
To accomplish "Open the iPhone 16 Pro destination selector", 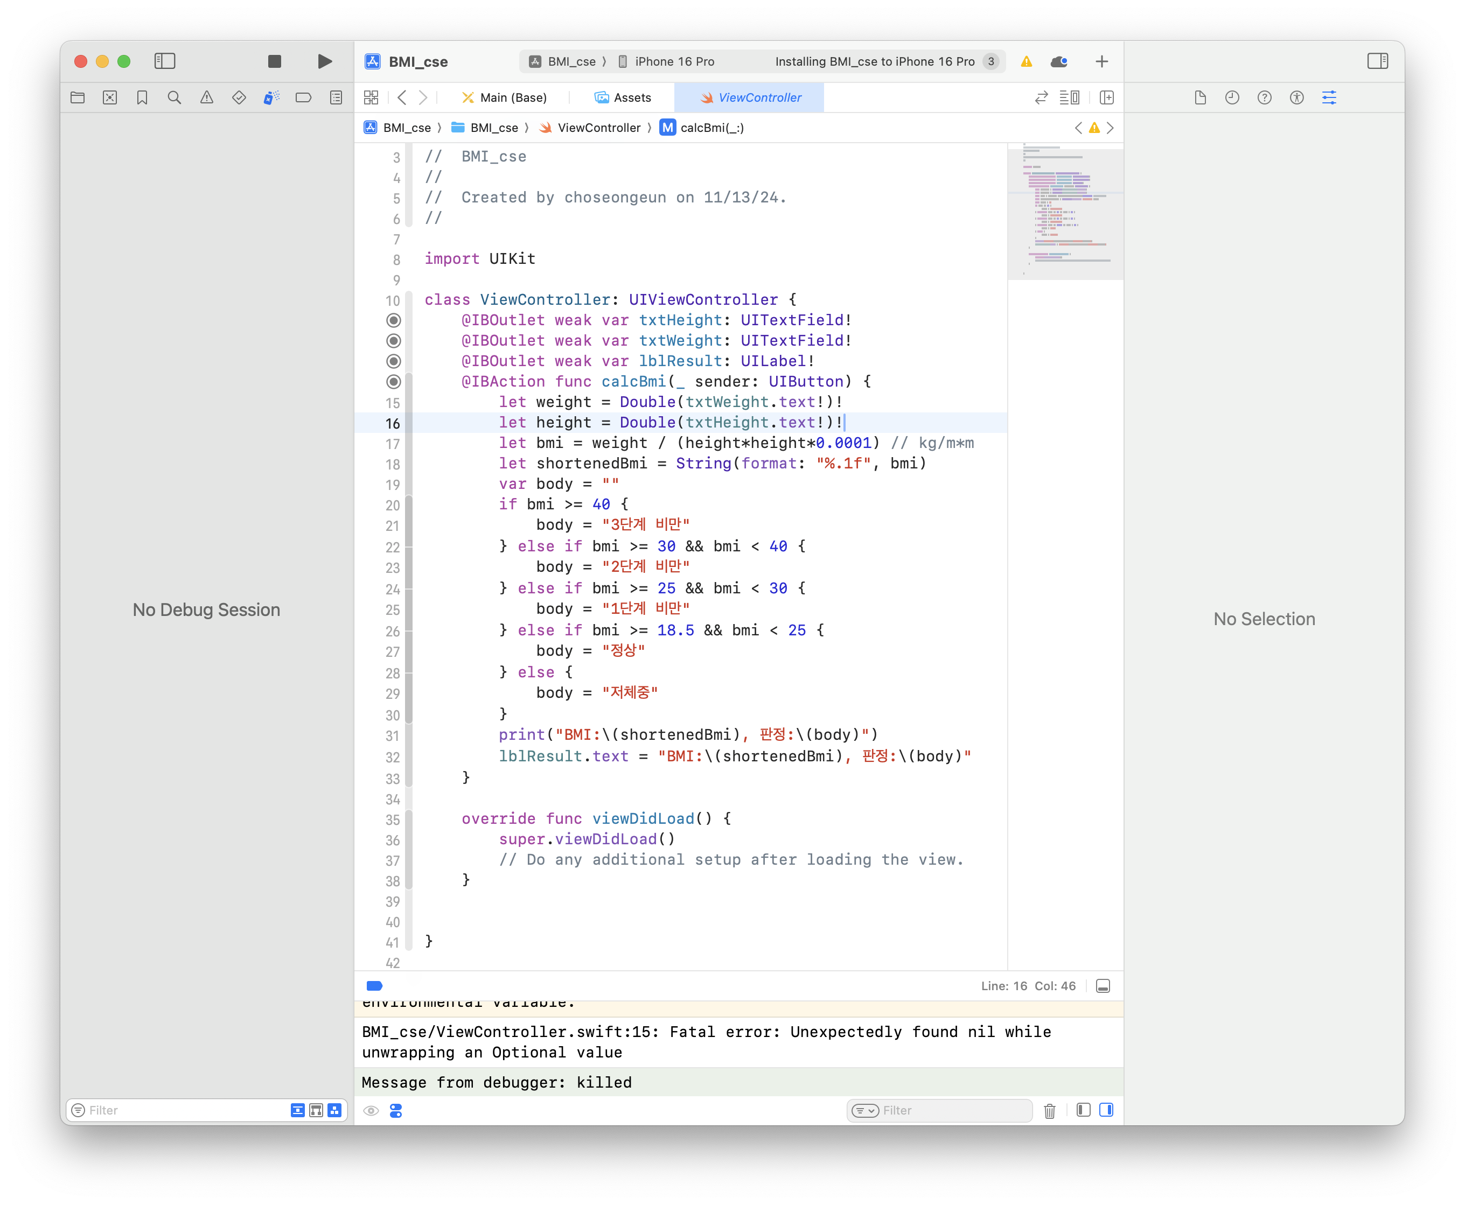I will click(x=667, y=62).
